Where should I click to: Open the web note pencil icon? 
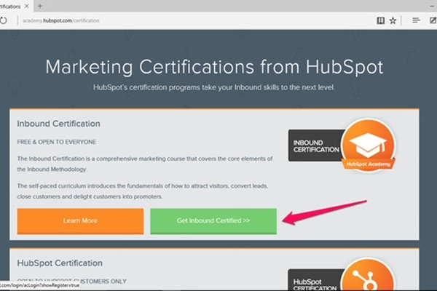tap(433, 20)
